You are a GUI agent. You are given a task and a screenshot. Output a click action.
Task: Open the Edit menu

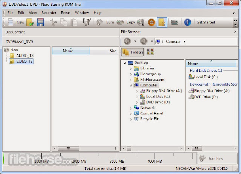[21, 13]
